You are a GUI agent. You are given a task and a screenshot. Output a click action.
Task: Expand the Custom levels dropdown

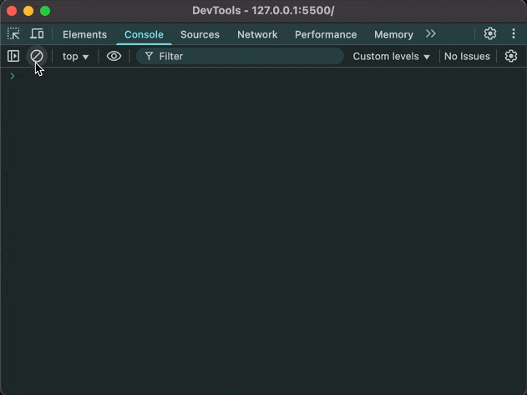tap(391, 56)
